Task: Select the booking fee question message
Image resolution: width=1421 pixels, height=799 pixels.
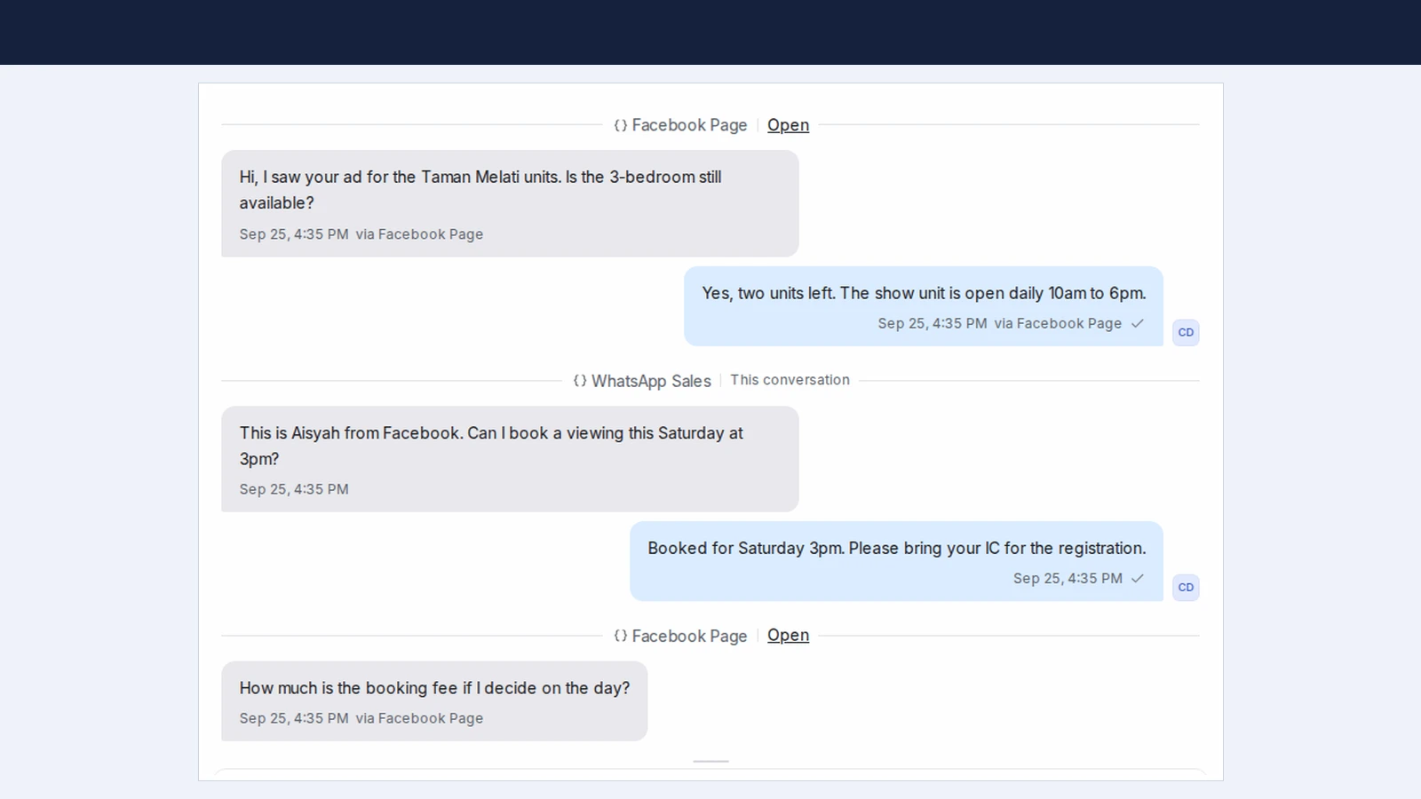Action: point(434,701)
